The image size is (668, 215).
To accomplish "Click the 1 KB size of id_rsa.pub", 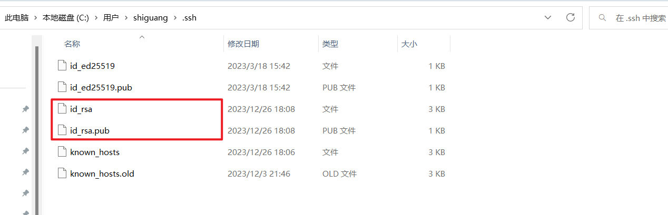I will tap(437, 131).
